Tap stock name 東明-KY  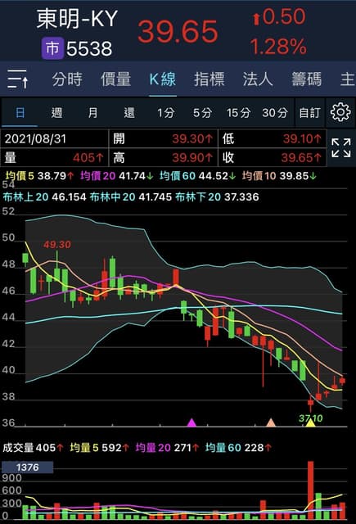77,19
